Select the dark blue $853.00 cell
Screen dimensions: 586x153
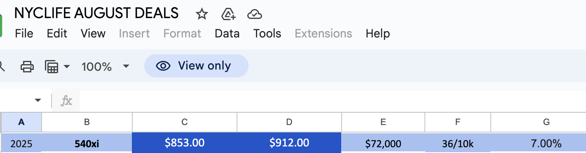(x=185, y=143)
